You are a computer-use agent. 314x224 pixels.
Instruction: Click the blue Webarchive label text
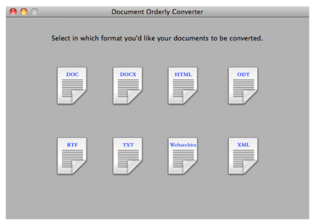[x=183, y=145]
